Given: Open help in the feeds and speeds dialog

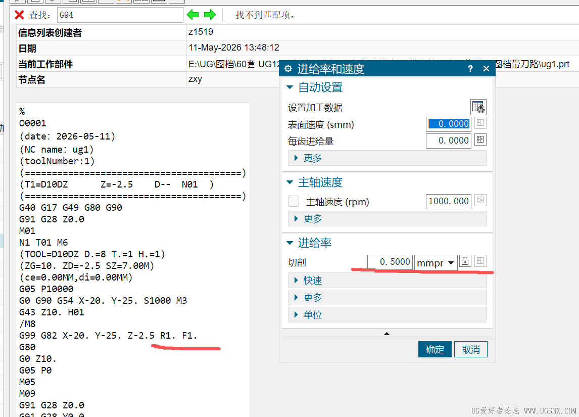Looking at the screenshot, I should click(470, 69).
